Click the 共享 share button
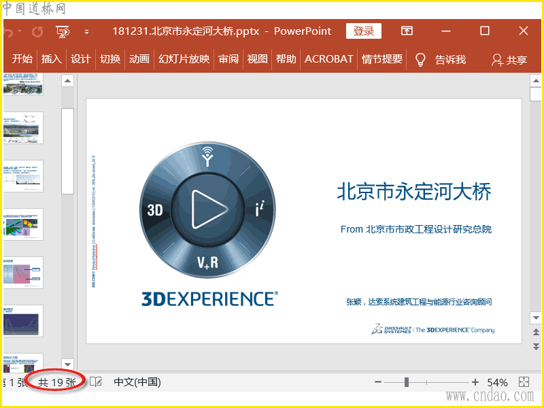This screenshot has width=544, height=408. pyautogui.click(x=509, y=60)
